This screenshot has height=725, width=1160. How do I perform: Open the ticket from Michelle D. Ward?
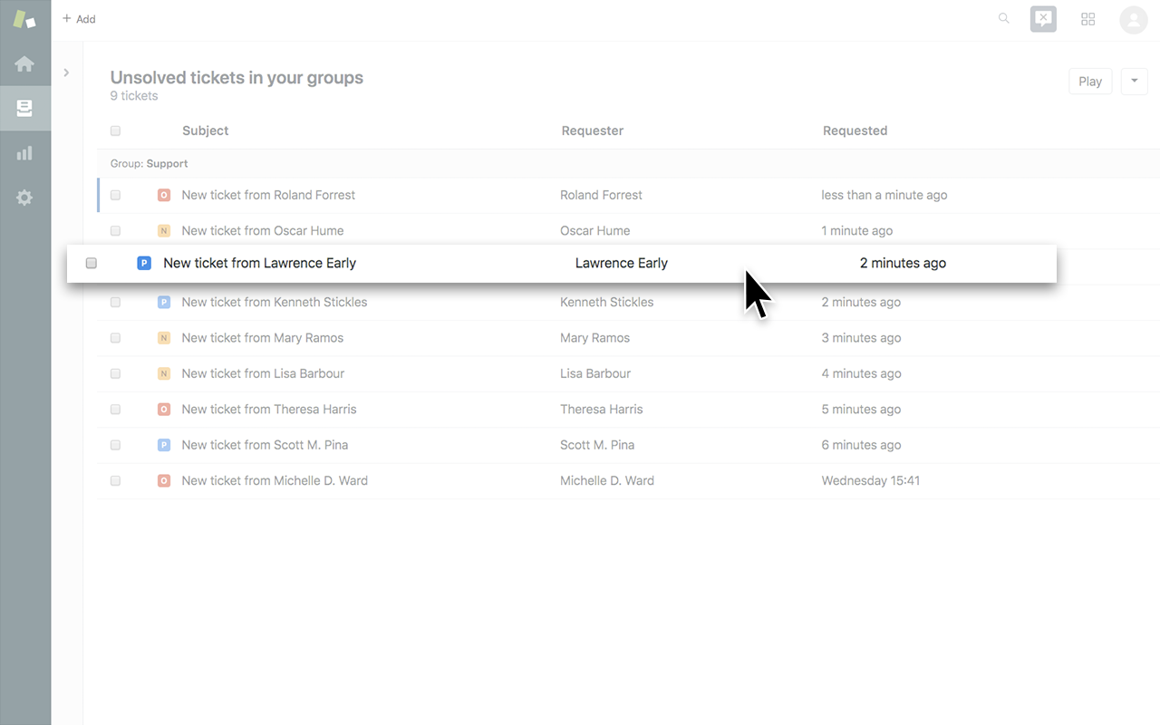pos(275,480)
